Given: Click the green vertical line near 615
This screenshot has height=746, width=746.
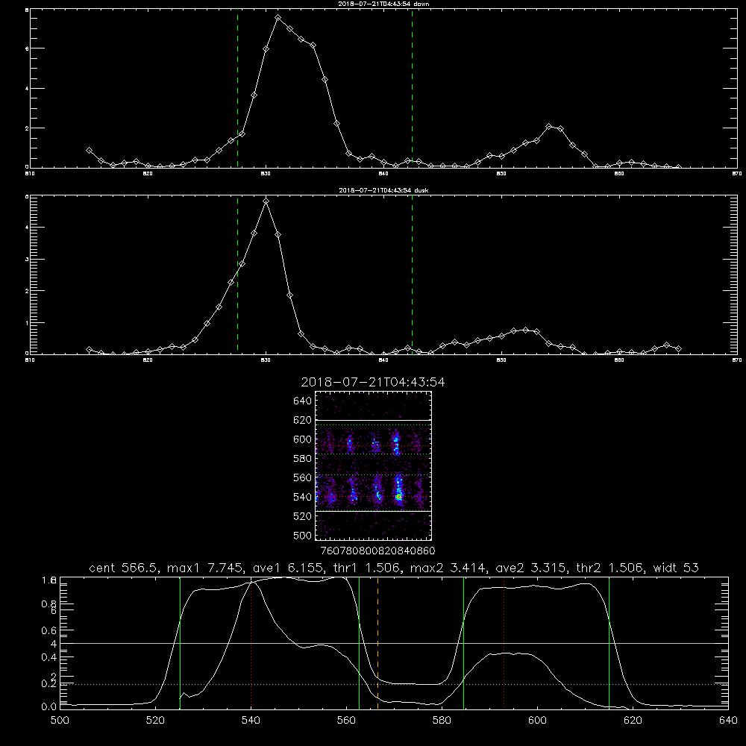Looking at the screenshot, I should click(x=609, y=643).
